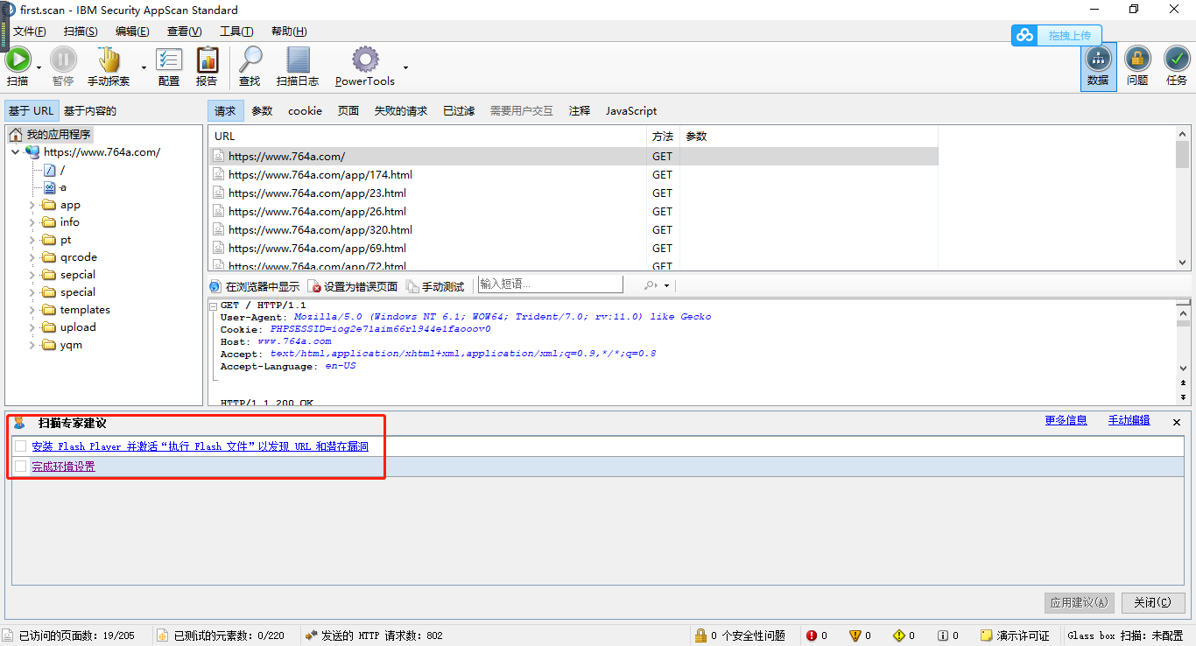Open the PowerTools dropdown arrow
Viewport: 1196px width, 646px height.
pos(405,67)
